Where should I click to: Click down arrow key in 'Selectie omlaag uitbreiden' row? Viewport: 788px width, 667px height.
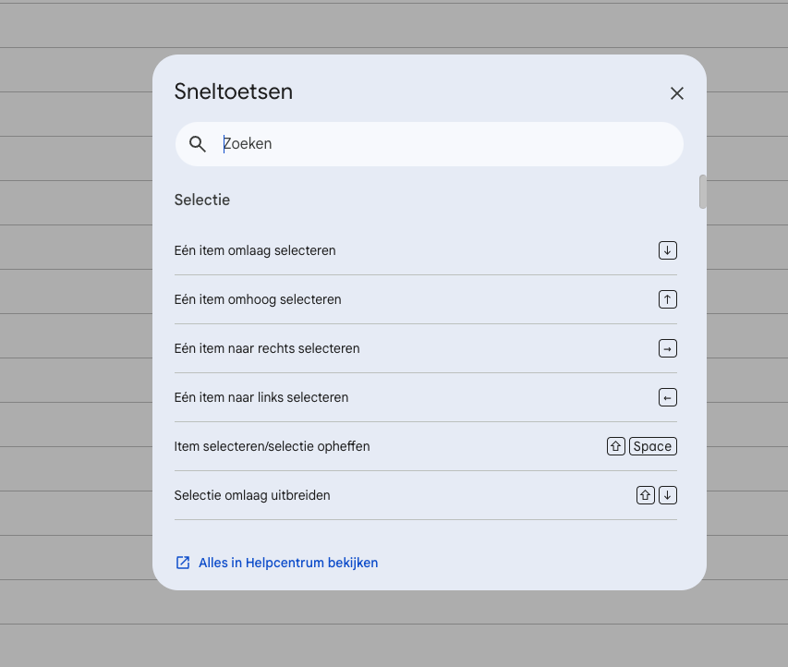(x=668, y=495)
